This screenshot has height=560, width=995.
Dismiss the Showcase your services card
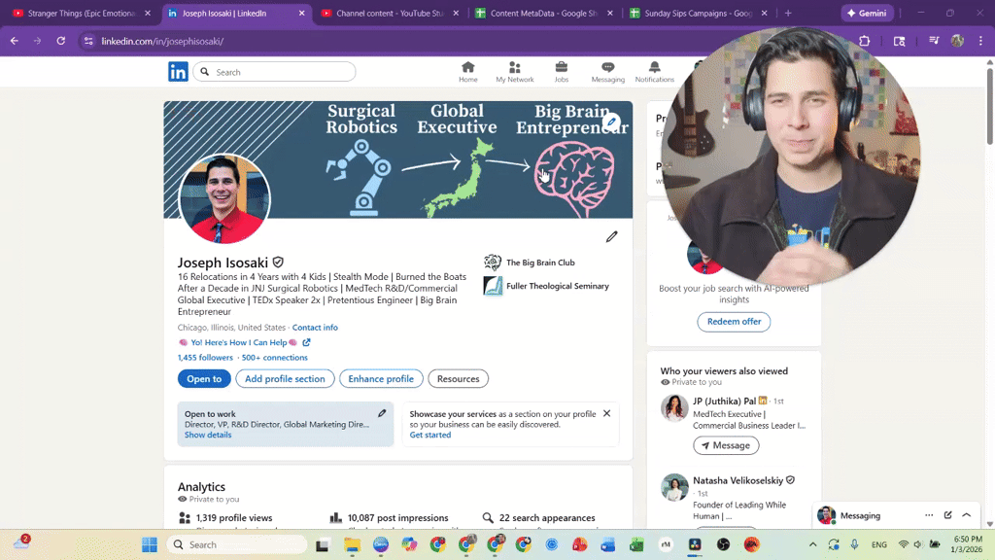pos(606,413)
